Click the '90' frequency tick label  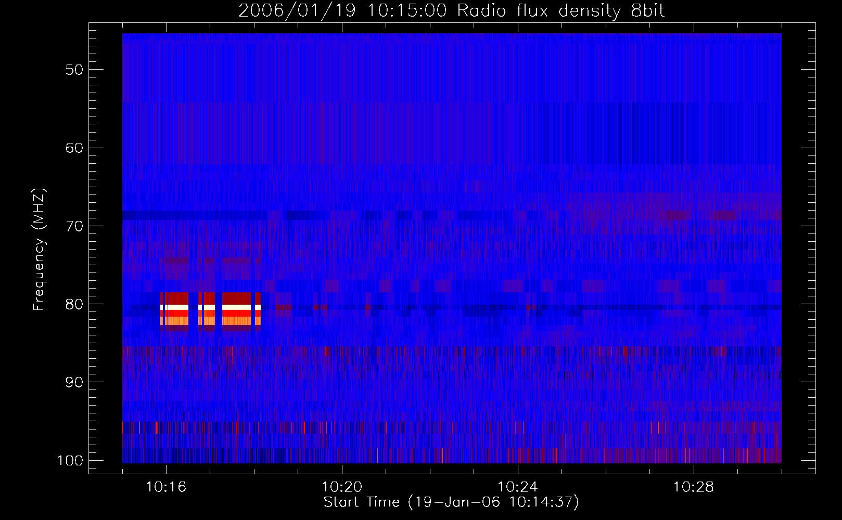tap(74, 382)
